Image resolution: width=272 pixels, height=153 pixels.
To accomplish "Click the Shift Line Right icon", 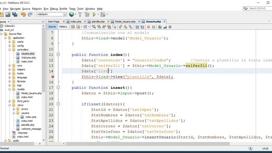I will [x=142, y=27].
